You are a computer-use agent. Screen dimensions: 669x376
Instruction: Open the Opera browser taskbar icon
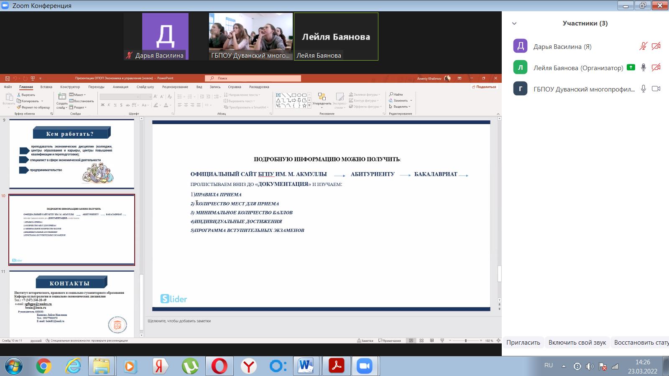point(219,366)
